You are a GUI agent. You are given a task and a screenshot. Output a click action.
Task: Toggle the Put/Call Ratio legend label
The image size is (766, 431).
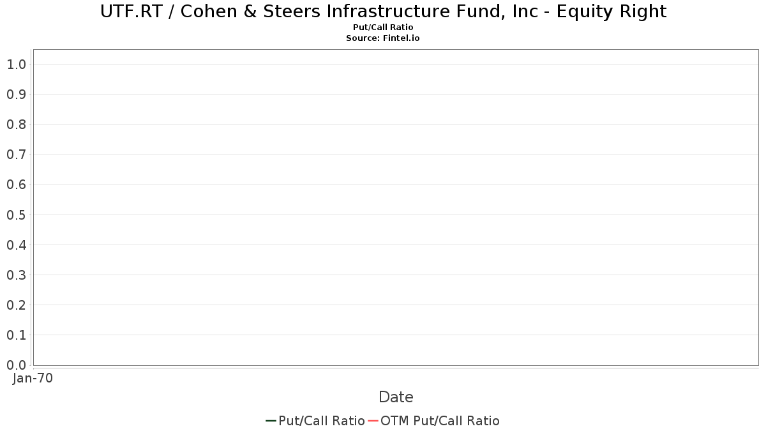tap(322, 421)
